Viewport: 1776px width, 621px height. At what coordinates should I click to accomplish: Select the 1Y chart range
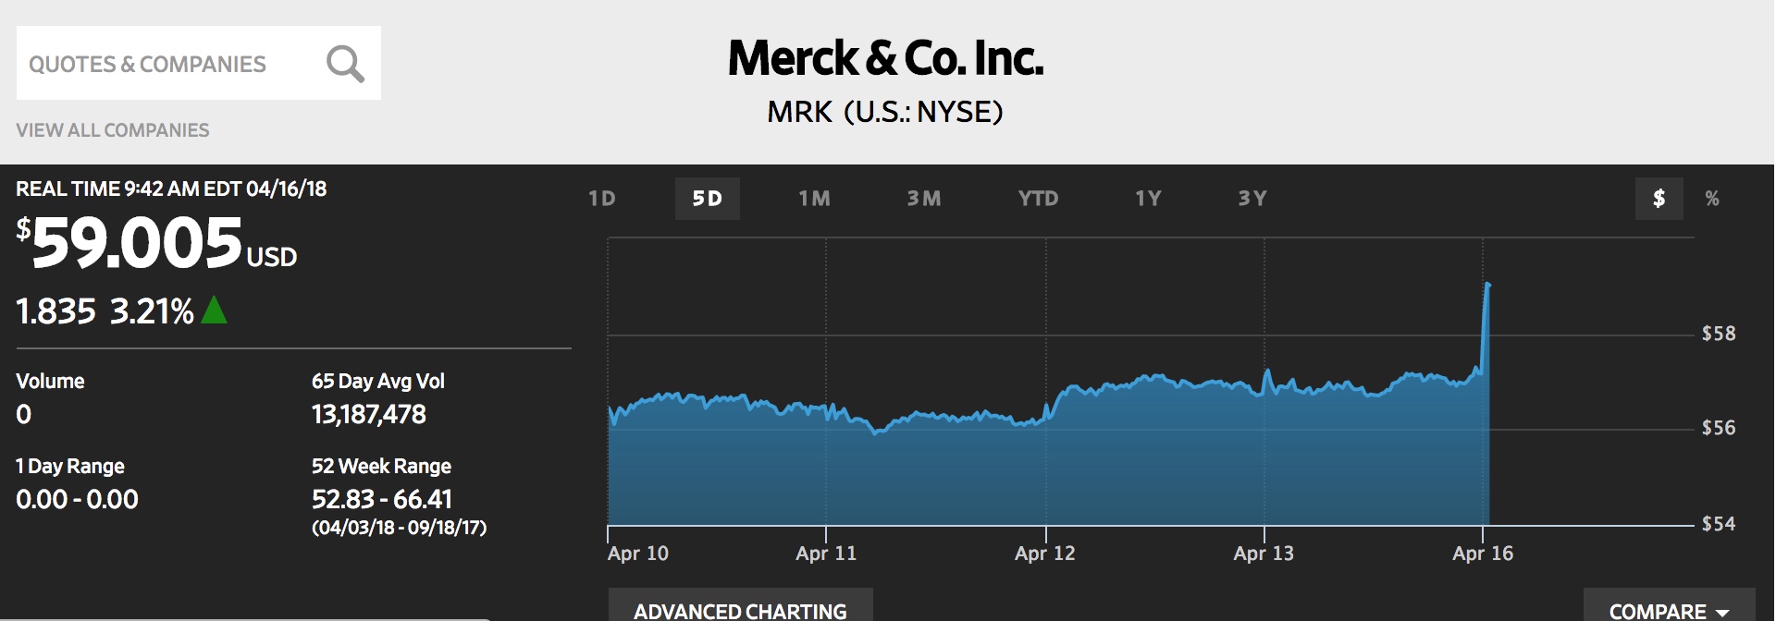click(1148, 199)
